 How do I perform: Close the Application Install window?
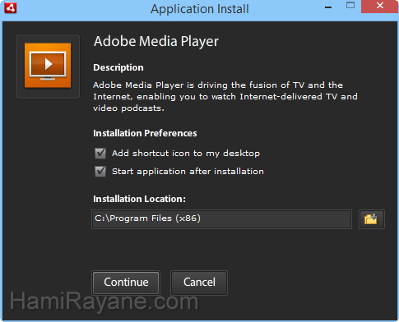coord(380,6)
